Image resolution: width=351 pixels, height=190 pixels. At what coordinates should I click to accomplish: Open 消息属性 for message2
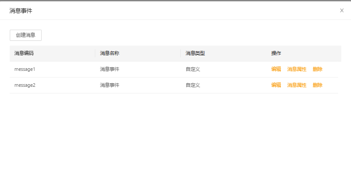click(296, 85)
